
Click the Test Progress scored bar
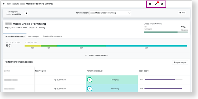[166, 32]
